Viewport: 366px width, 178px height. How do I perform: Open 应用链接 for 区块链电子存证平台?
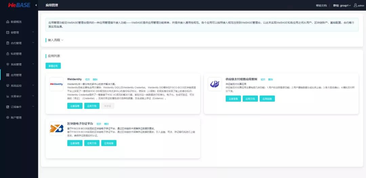109,143
